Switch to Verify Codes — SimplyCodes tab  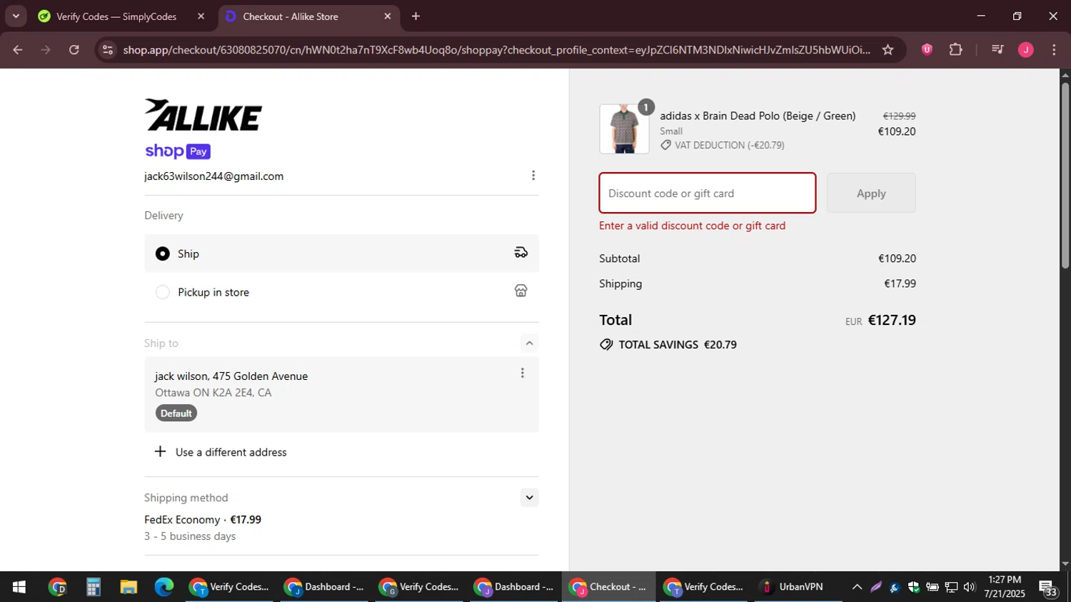116,16
